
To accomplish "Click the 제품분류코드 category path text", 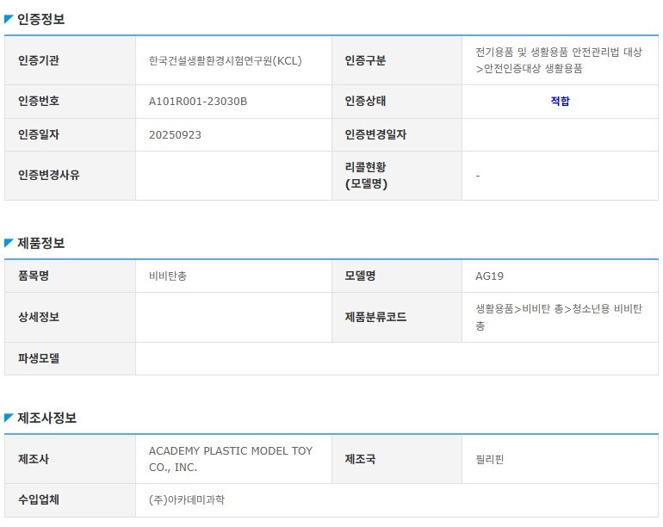I will click(559, 317).
